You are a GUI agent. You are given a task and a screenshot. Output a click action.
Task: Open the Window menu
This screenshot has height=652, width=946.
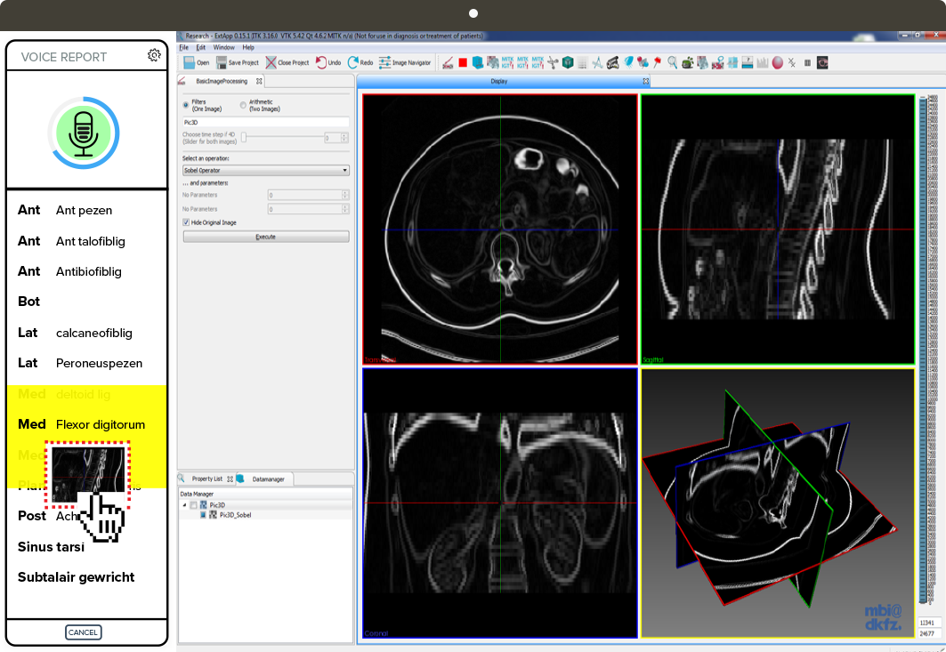coord(223,47)
